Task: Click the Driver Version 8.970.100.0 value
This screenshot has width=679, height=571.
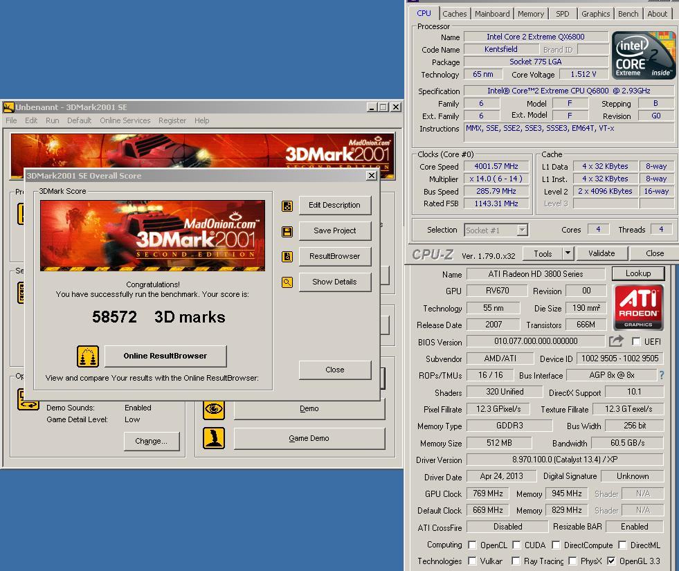Action: [565, 460]
